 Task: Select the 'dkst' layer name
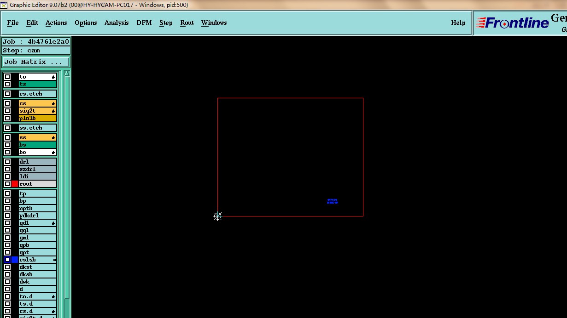[38, 267]
